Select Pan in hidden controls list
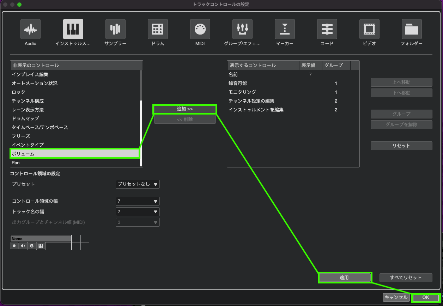Image resolution: width=443 pixels, height=306 pixels. point(75,163)
